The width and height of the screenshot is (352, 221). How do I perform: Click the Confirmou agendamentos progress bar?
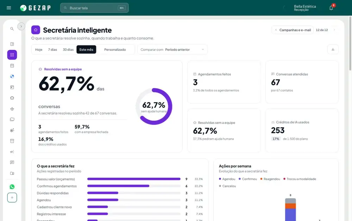click(134, 186)
